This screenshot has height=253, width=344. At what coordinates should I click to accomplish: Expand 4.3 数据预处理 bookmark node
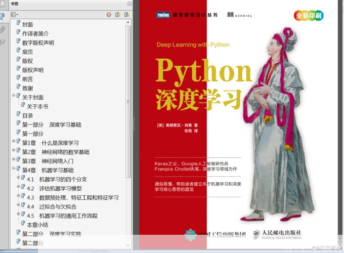[x=18, y=195]
